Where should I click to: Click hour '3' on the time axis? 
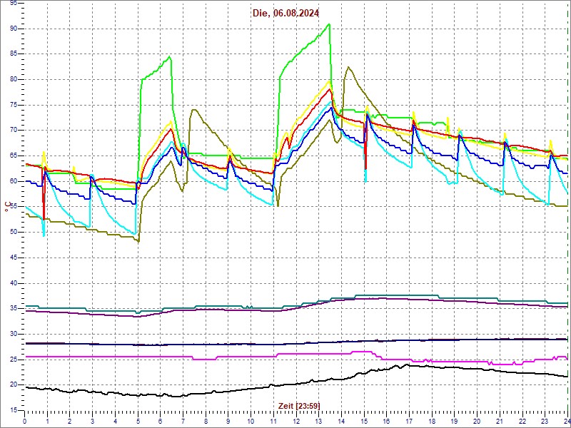pyautogui.click(x=92, y=421)
